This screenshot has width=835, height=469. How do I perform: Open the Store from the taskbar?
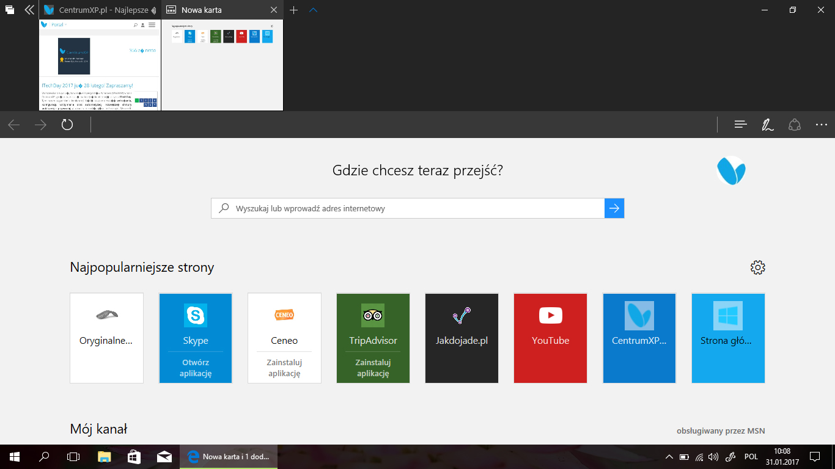(134, 457)
